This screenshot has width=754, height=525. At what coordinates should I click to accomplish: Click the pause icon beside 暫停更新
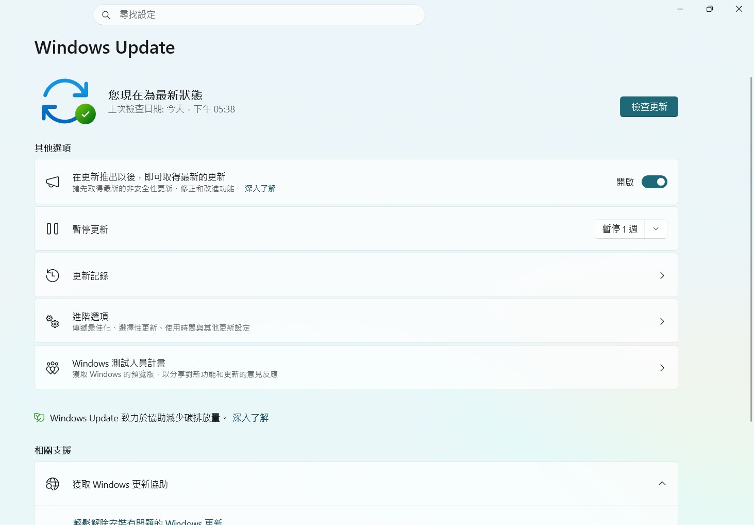53,229
